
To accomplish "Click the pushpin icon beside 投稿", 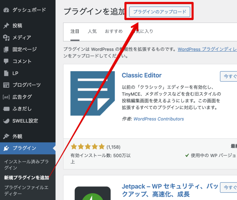I will (x=6, y=26).
